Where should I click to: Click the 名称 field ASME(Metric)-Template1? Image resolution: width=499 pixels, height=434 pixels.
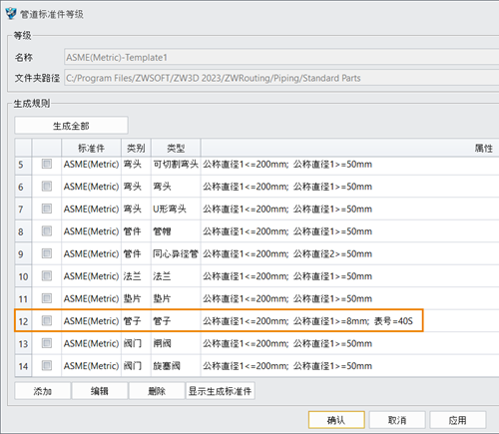pos(281,57)
